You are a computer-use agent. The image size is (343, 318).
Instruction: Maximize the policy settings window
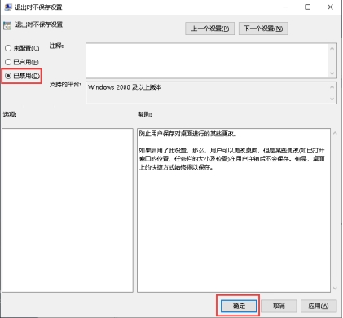(307, 7)
